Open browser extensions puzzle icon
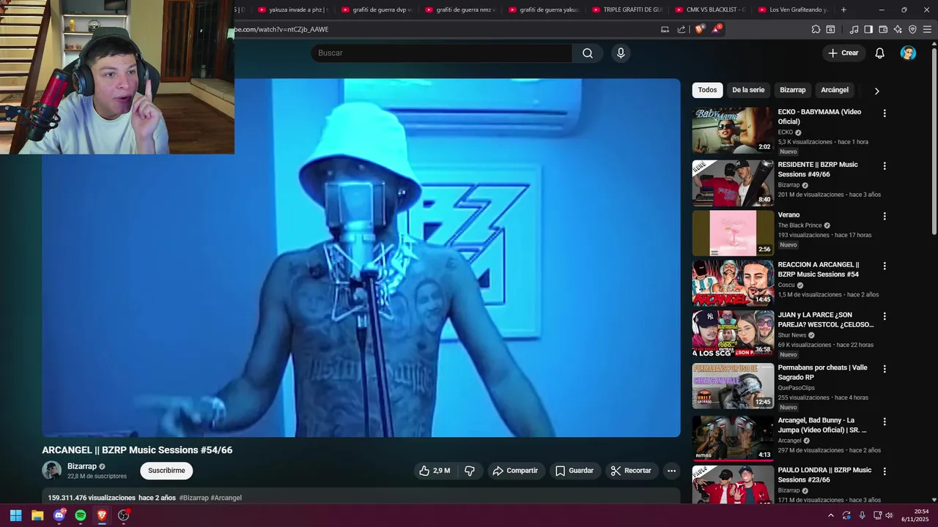This screenshot has height=527, width=938. point(816,29)
